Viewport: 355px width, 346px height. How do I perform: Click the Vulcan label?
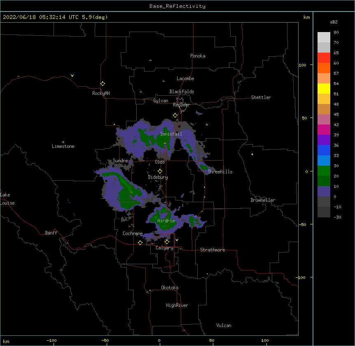point(224,325)
